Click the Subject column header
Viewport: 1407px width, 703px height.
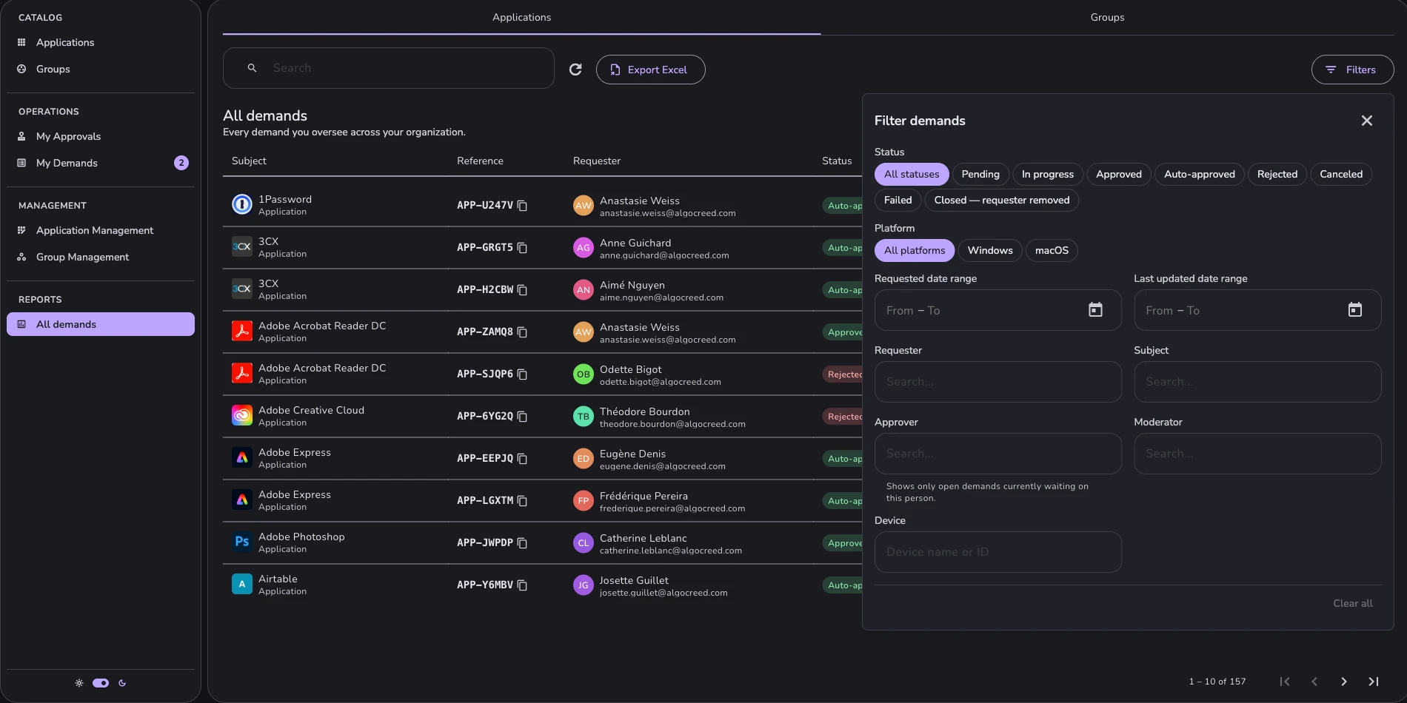tap(249, 161)
